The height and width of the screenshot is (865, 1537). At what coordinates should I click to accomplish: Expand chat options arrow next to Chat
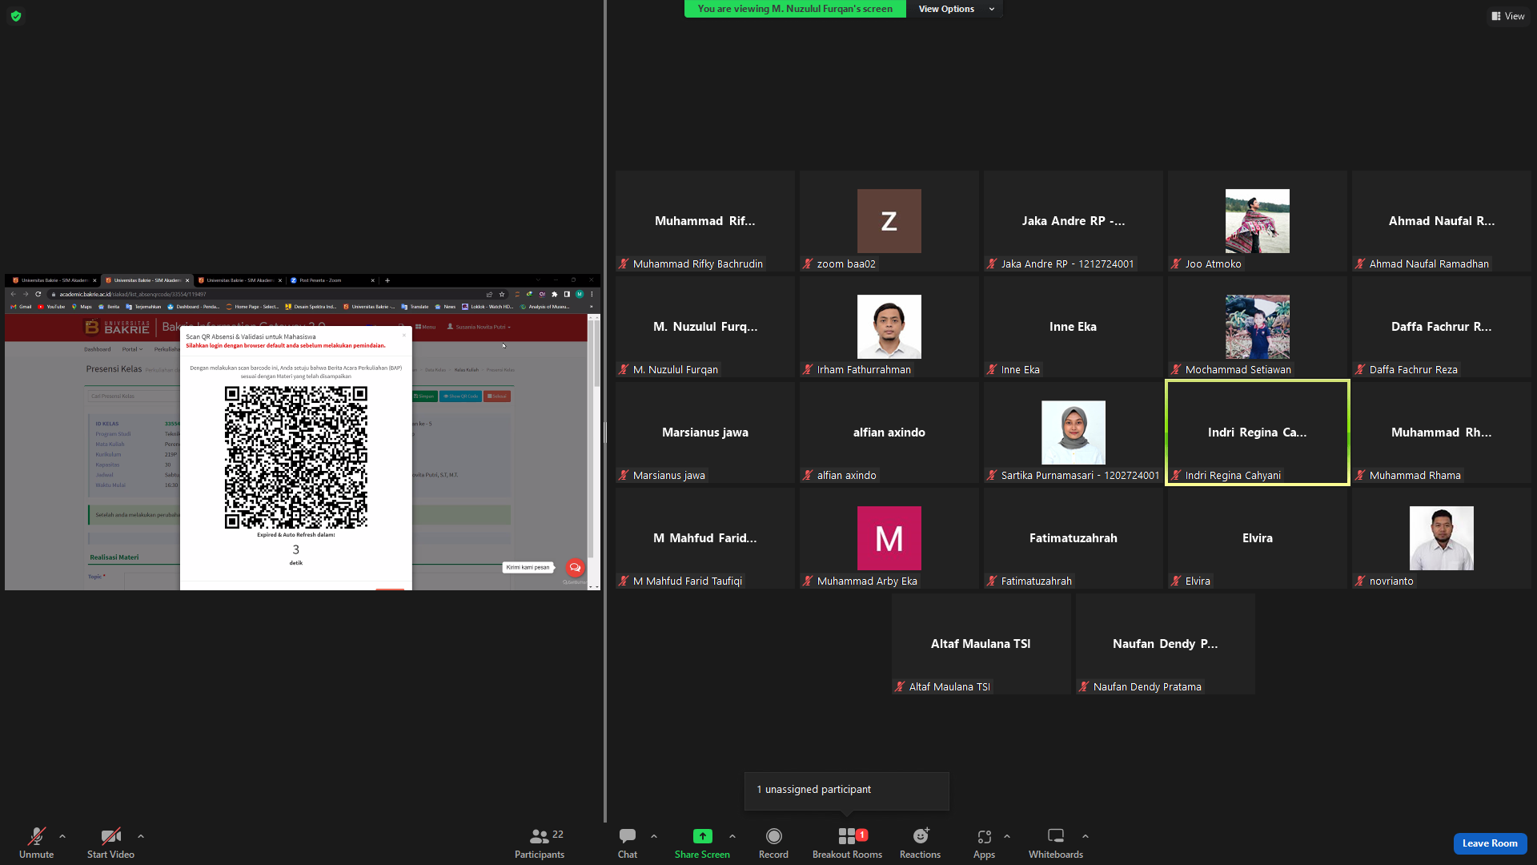[654, 836]
